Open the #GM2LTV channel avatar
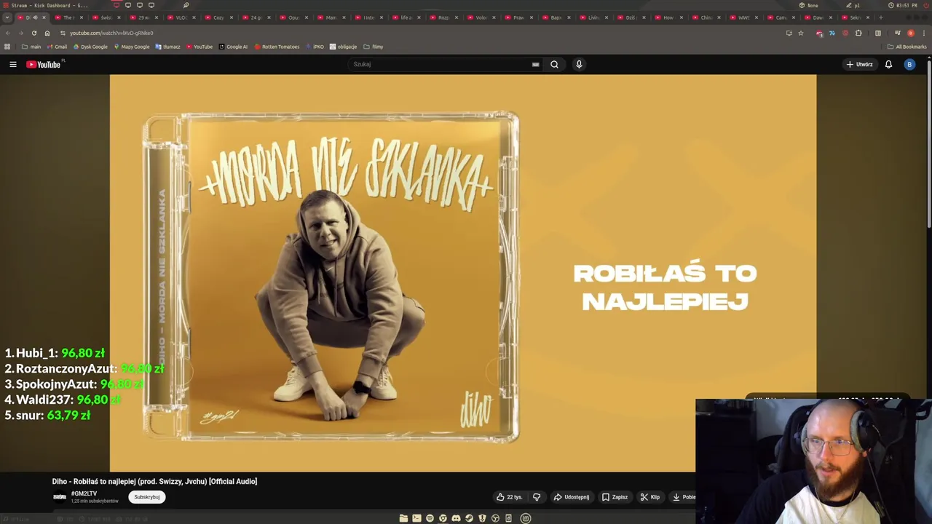 pyautogui.click(x=60, y=497)
